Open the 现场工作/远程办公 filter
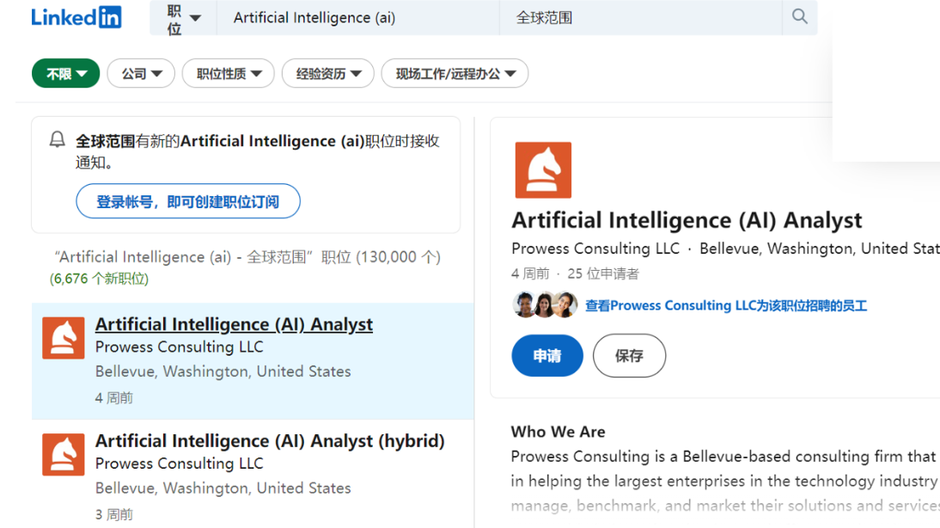 (455, 73)
